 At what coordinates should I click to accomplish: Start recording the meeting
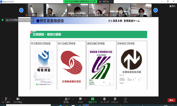tap(104, 100)
